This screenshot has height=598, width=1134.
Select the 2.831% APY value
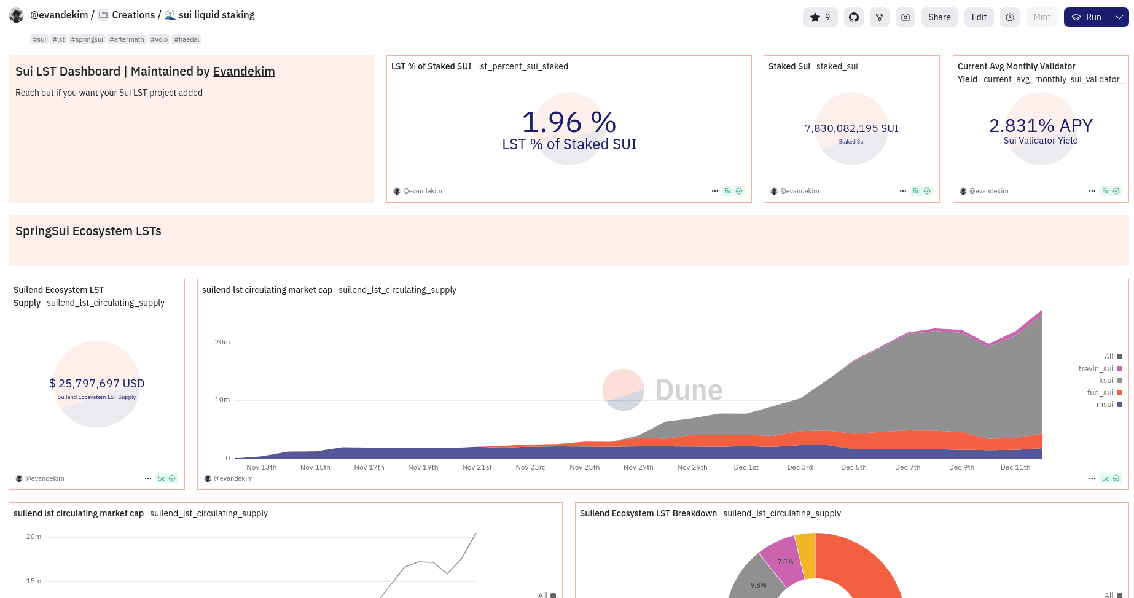(x=1041, y=126)
